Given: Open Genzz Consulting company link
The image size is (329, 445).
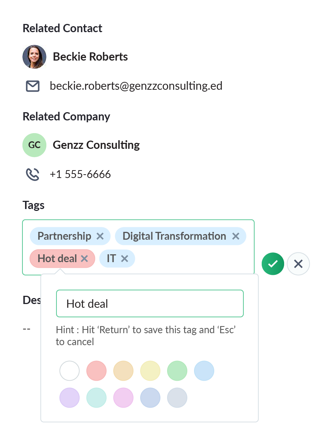Looking at the screenshot, I should [x=96, y=145].
